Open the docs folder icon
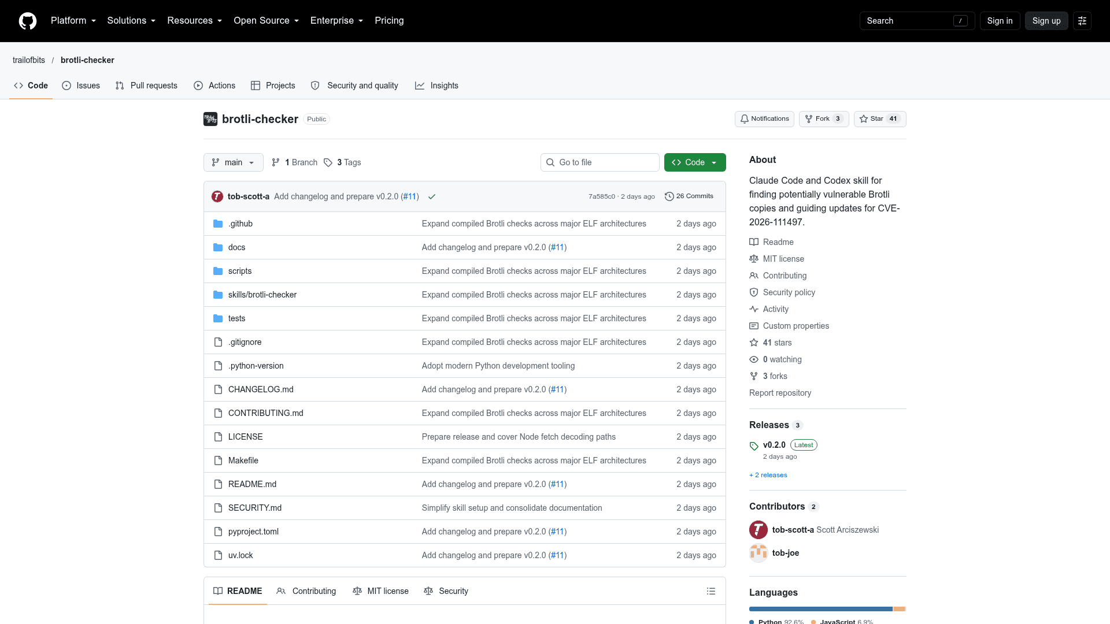This screenshot has height=624, width=1110. (218, 247)
